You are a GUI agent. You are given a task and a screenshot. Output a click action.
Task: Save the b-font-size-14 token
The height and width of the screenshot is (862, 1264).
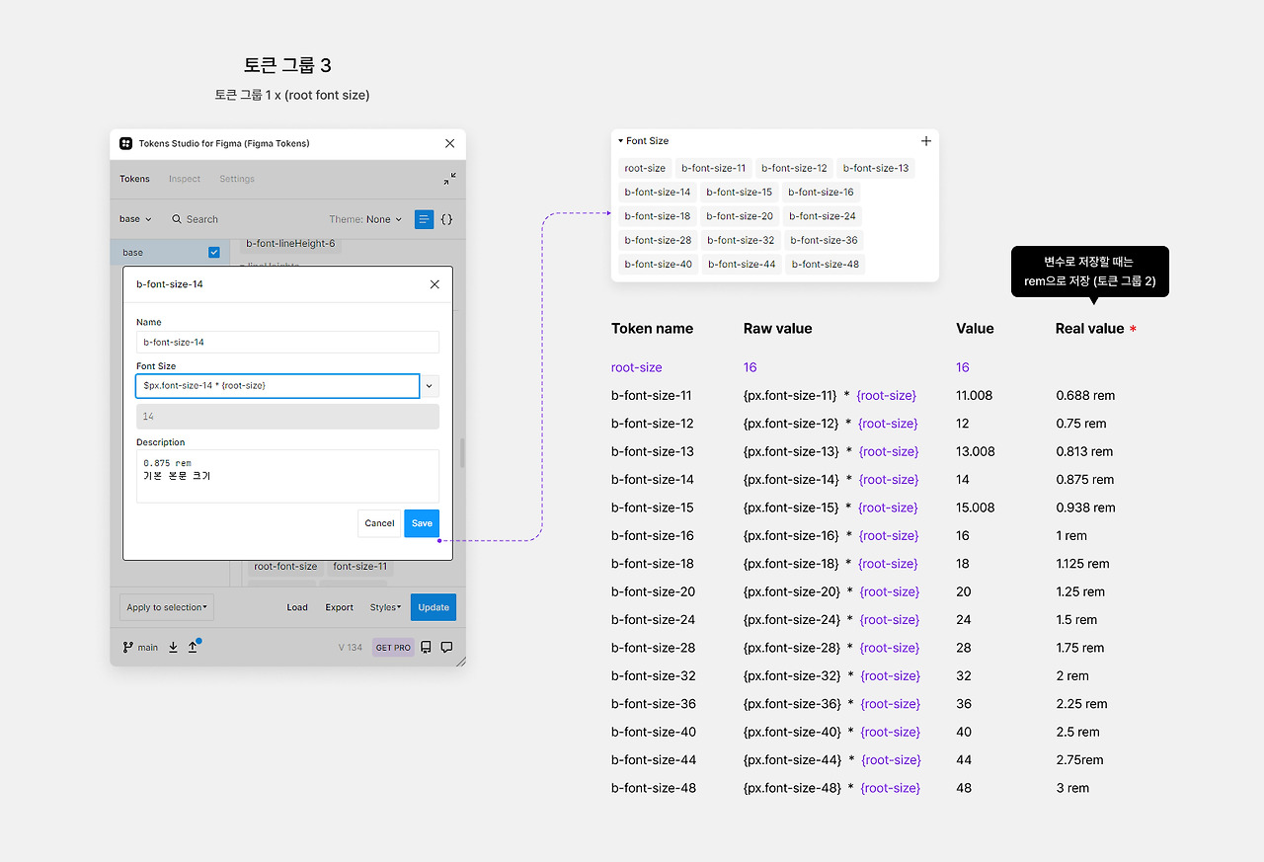422,523
